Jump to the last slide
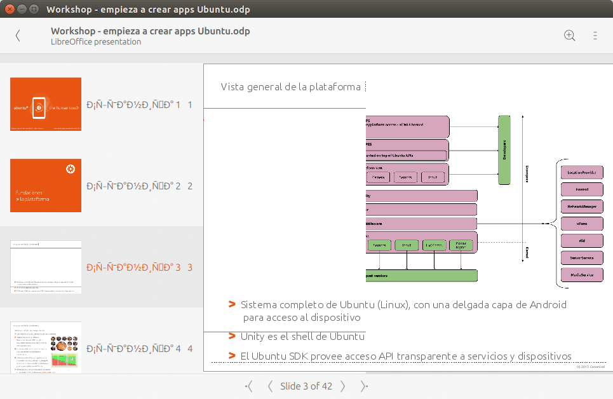This screenshot has height=399, width=613. click(364, 386)
